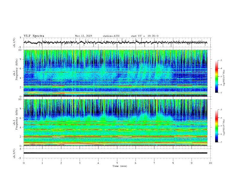Viewport: 237px width, 183px height.
Task: Click the ch.1 color bar "log(PSD)(V²/Hz)" label
Action: click(224, 78)
